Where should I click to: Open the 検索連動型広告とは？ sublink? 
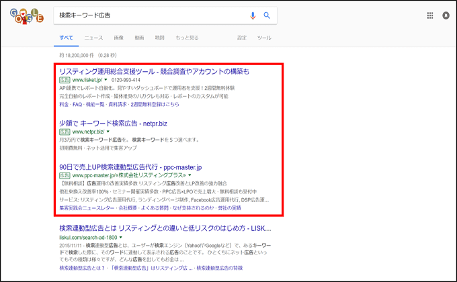[x=82, y=268]
